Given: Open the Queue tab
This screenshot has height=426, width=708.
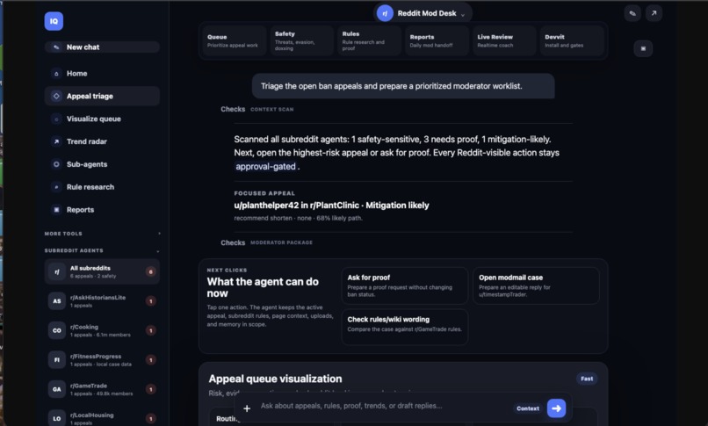Looking at the screenshot, I should (x=235, y=40).
